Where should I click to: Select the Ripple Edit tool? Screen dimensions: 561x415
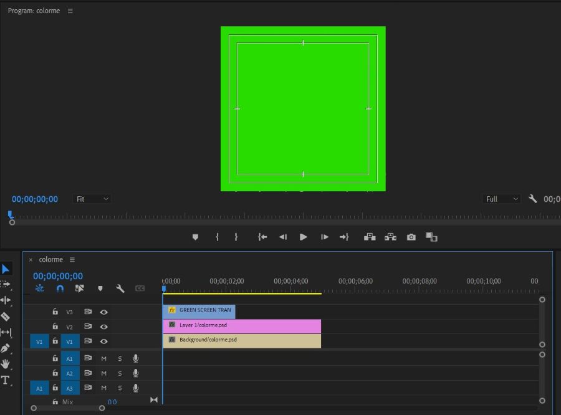pyautogui.click(x=6, y=300)
